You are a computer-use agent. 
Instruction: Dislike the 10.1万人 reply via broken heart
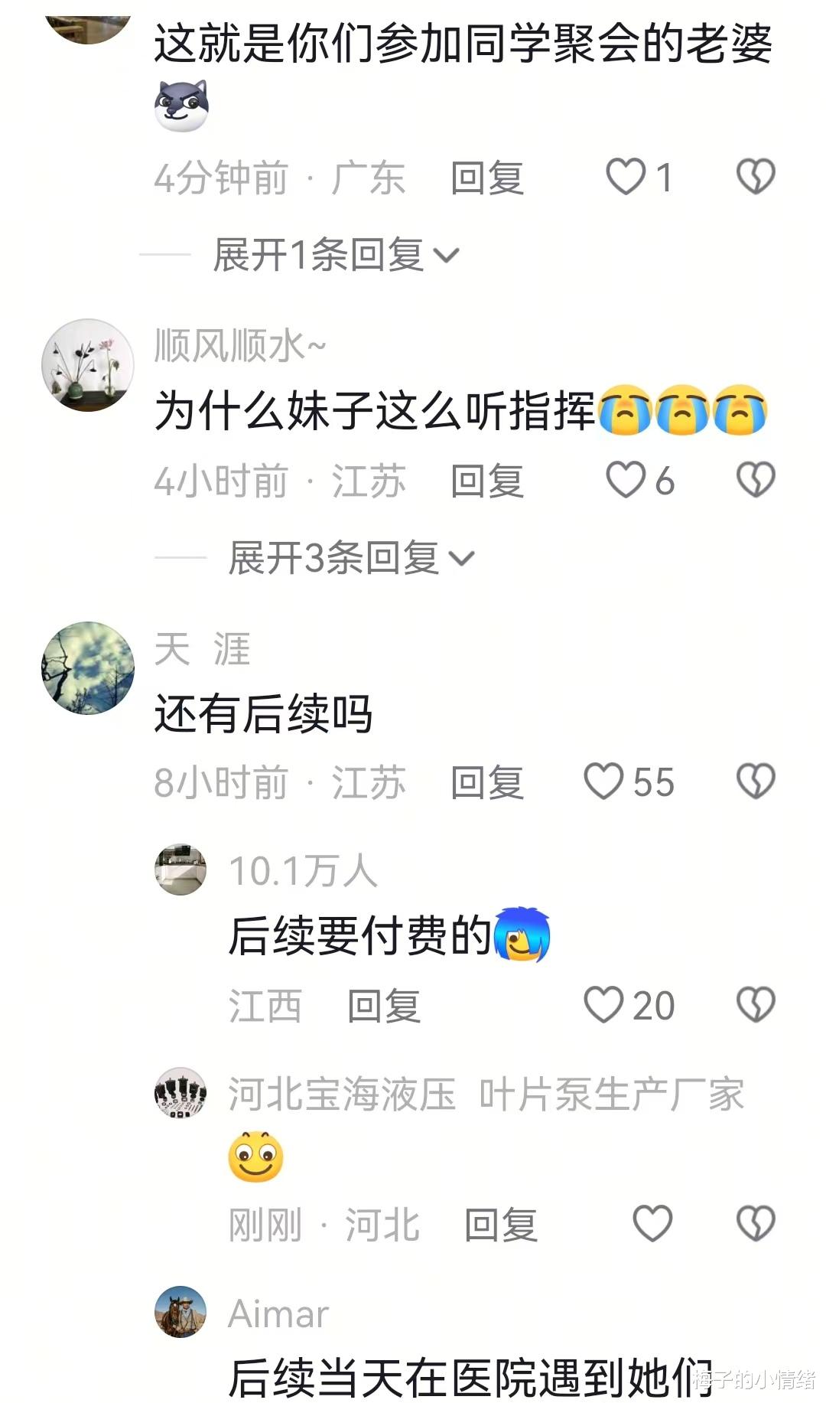(756, 1004)
